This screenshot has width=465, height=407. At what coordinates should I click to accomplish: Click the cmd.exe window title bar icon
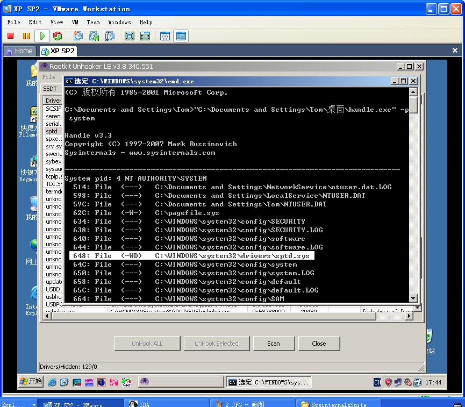click(x=69, y=81)
